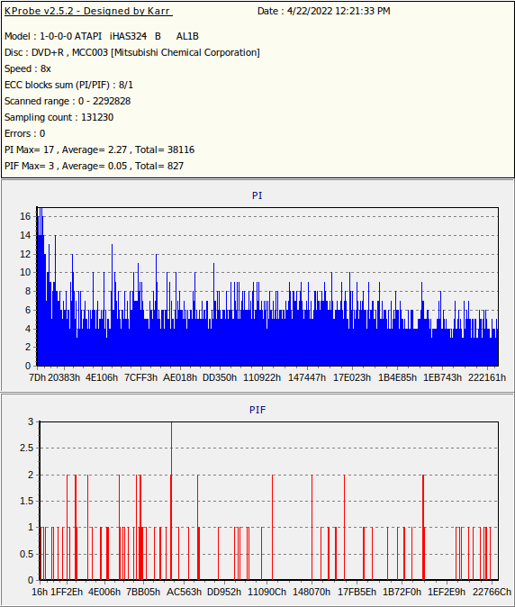Click PIF axis label 11090Ch
The image size is (515, 607).
(x=267, y=592)
